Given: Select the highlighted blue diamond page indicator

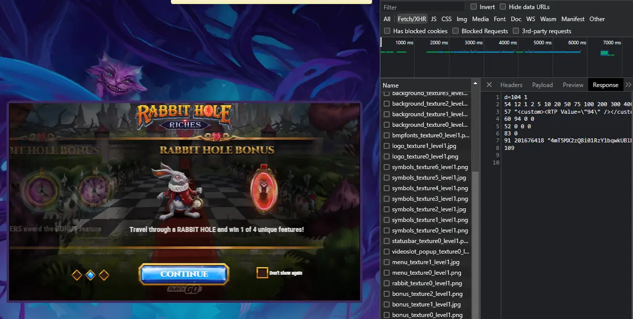Looking at the screenshot, I should point(91,275).
